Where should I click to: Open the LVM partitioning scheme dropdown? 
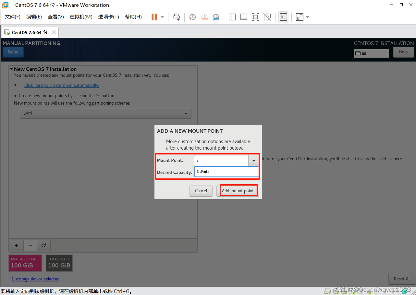[105, 113]
